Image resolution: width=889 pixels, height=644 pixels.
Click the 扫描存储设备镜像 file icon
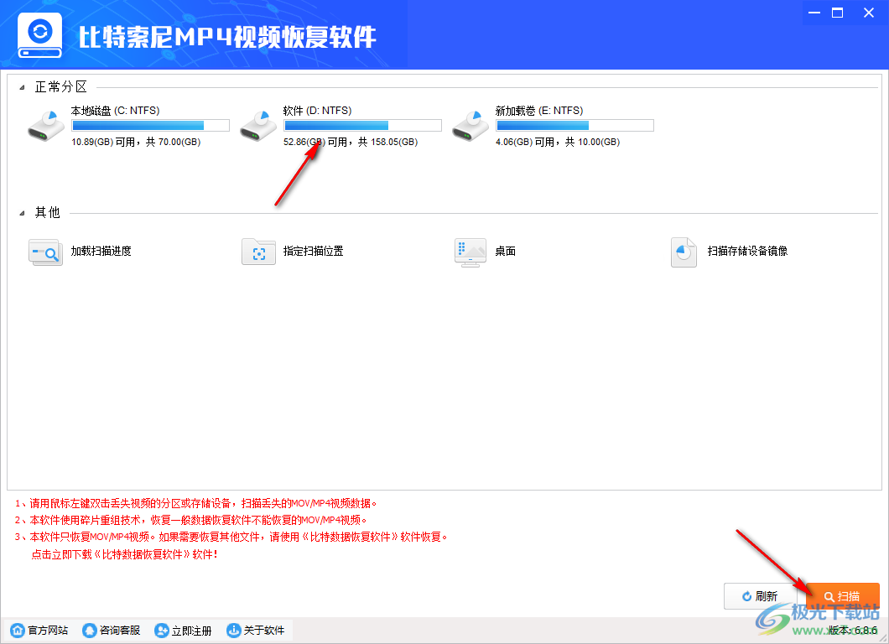[x=684, y=252]
